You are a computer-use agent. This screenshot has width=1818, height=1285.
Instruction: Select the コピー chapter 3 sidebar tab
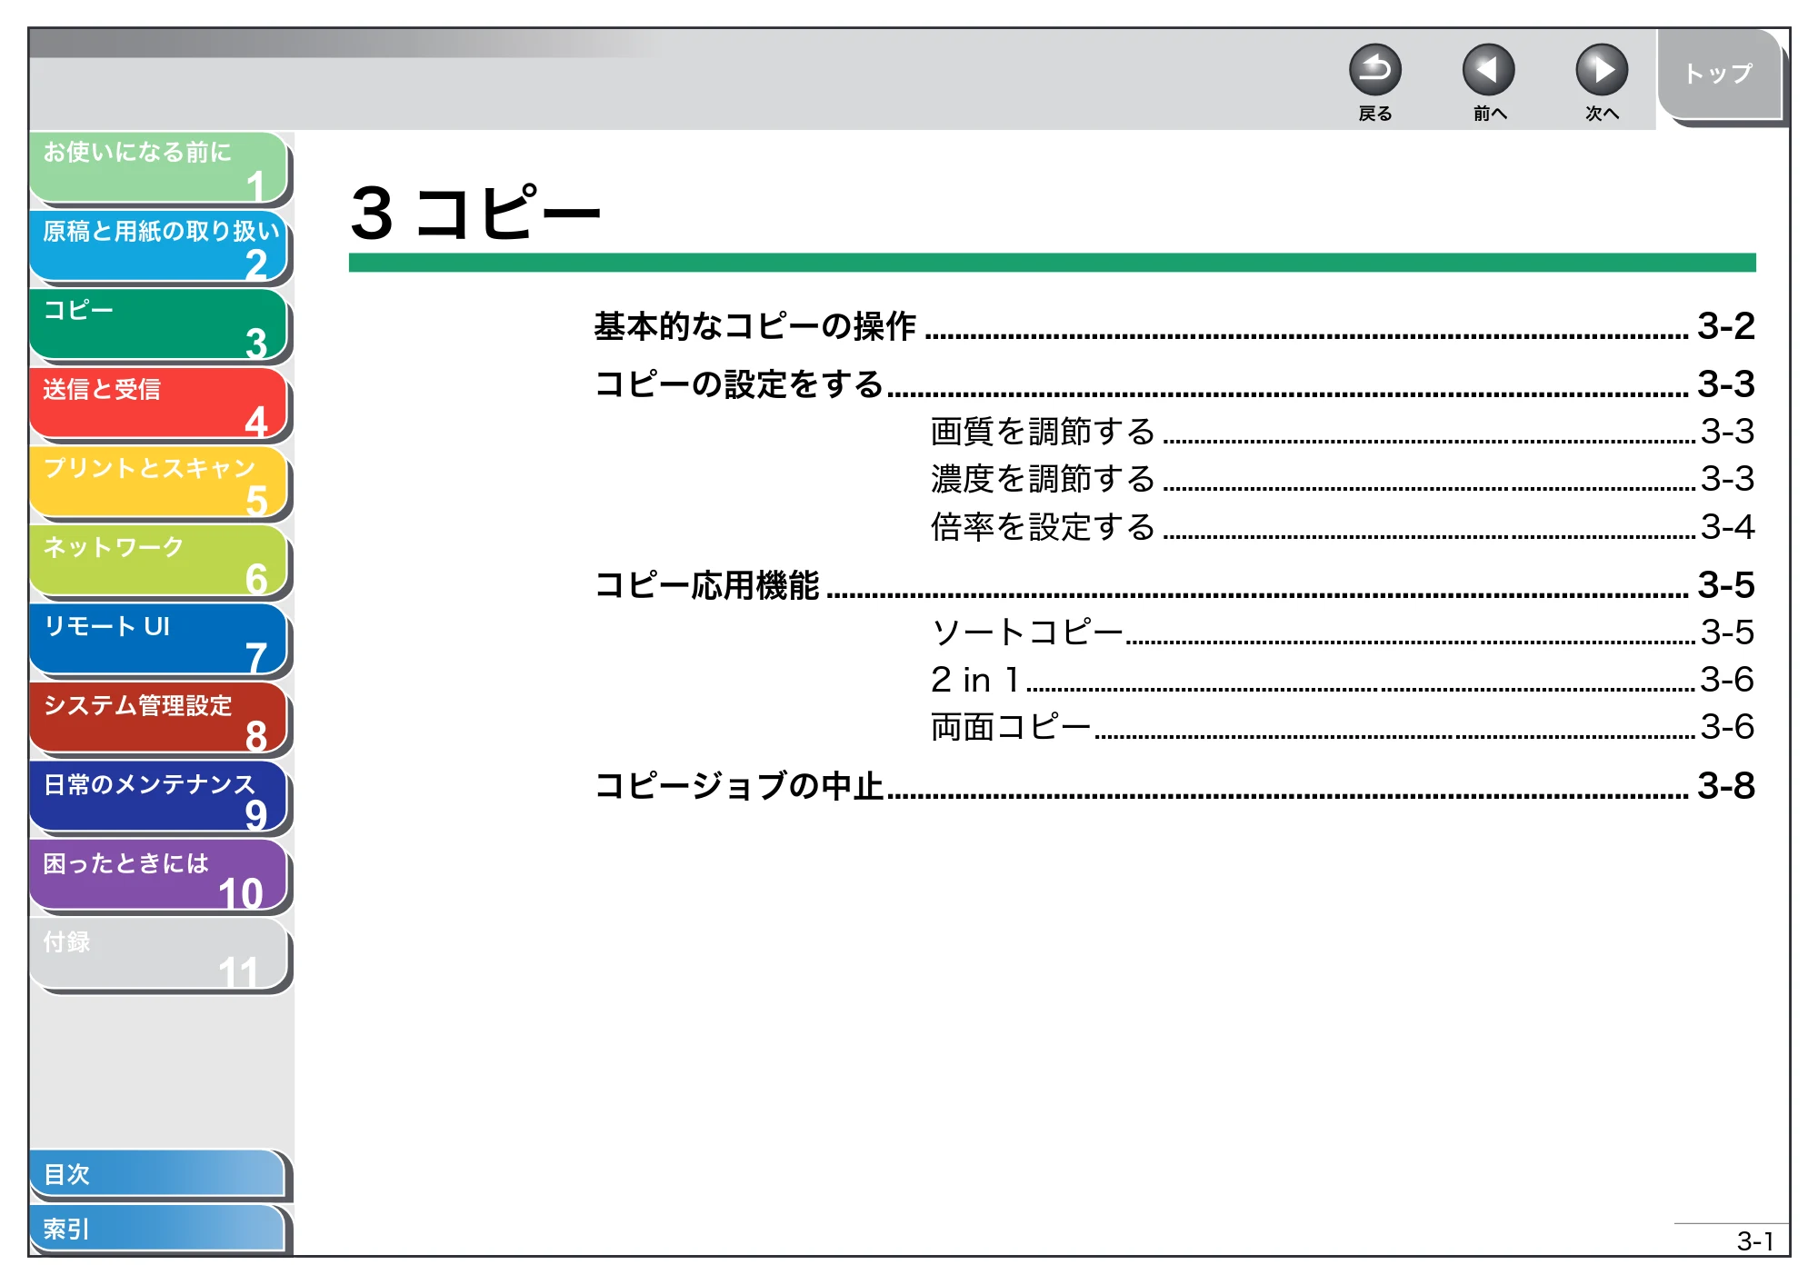(x=158, y=325)
